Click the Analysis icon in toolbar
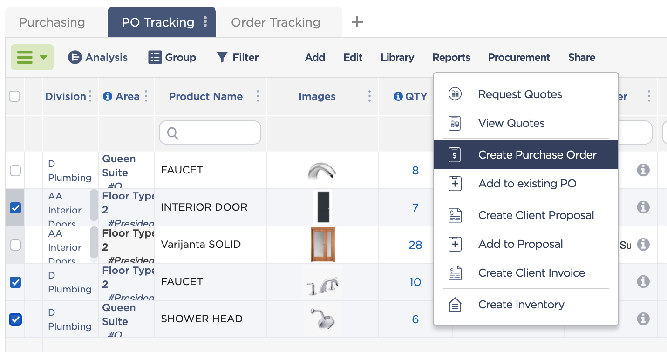 point(75,57)
